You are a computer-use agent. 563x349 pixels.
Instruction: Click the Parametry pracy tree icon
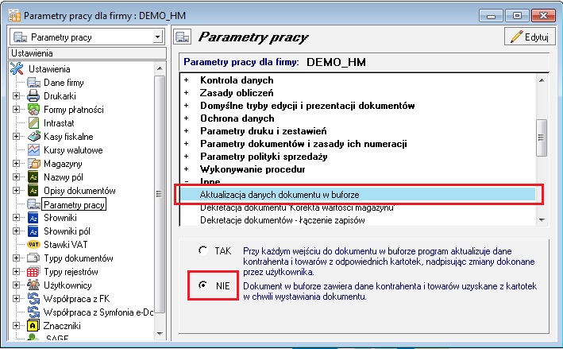(x=33, y=204)
